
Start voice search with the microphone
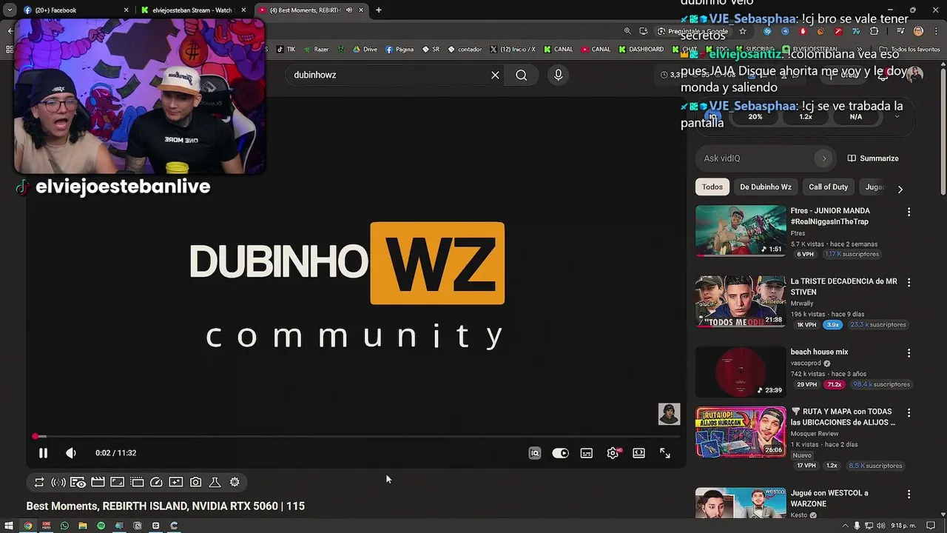tap(559, 75)
